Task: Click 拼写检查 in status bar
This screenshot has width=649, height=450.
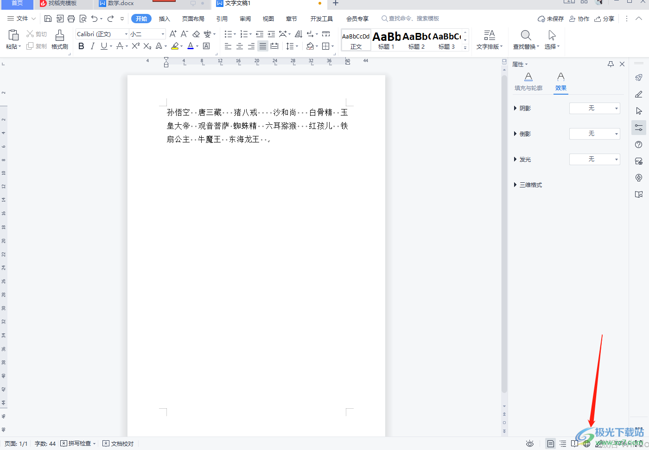Action: 78,444
